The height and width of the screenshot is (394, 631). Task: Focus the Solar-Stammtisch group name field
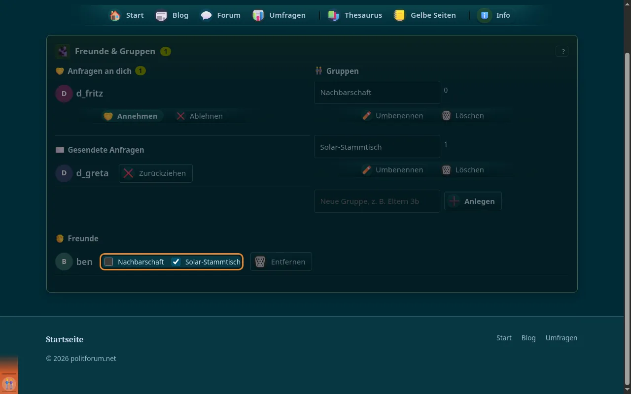pyautogui.click(x=377, y=147)
